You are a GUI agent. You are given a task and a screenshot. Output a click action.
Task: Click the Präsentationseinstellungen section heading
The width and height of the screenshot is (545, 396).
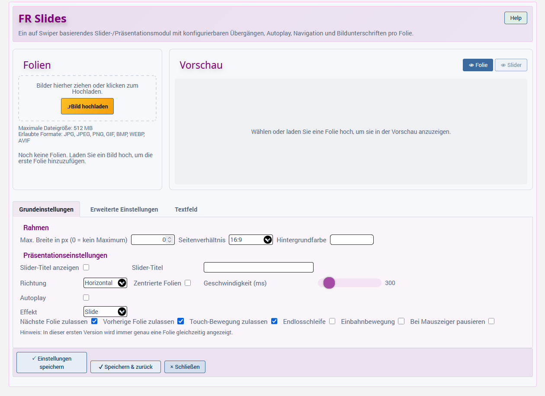[x=65, y=255]
